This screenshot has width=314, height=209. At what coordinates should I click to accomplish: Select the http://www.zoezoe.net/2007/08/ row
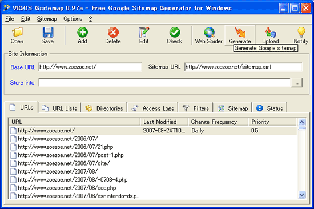pos(153,171)
